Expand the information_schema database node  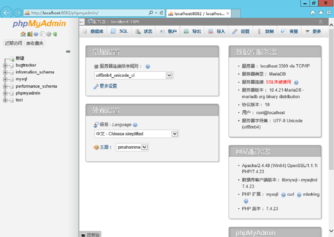(5, 73)
